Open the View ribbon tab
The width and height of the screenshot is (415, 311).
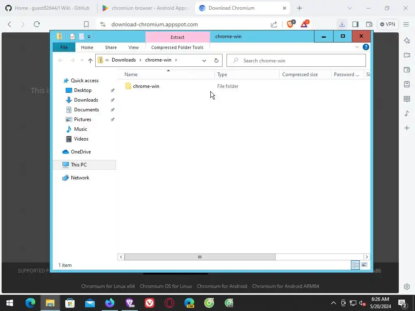tap(133, 47)
